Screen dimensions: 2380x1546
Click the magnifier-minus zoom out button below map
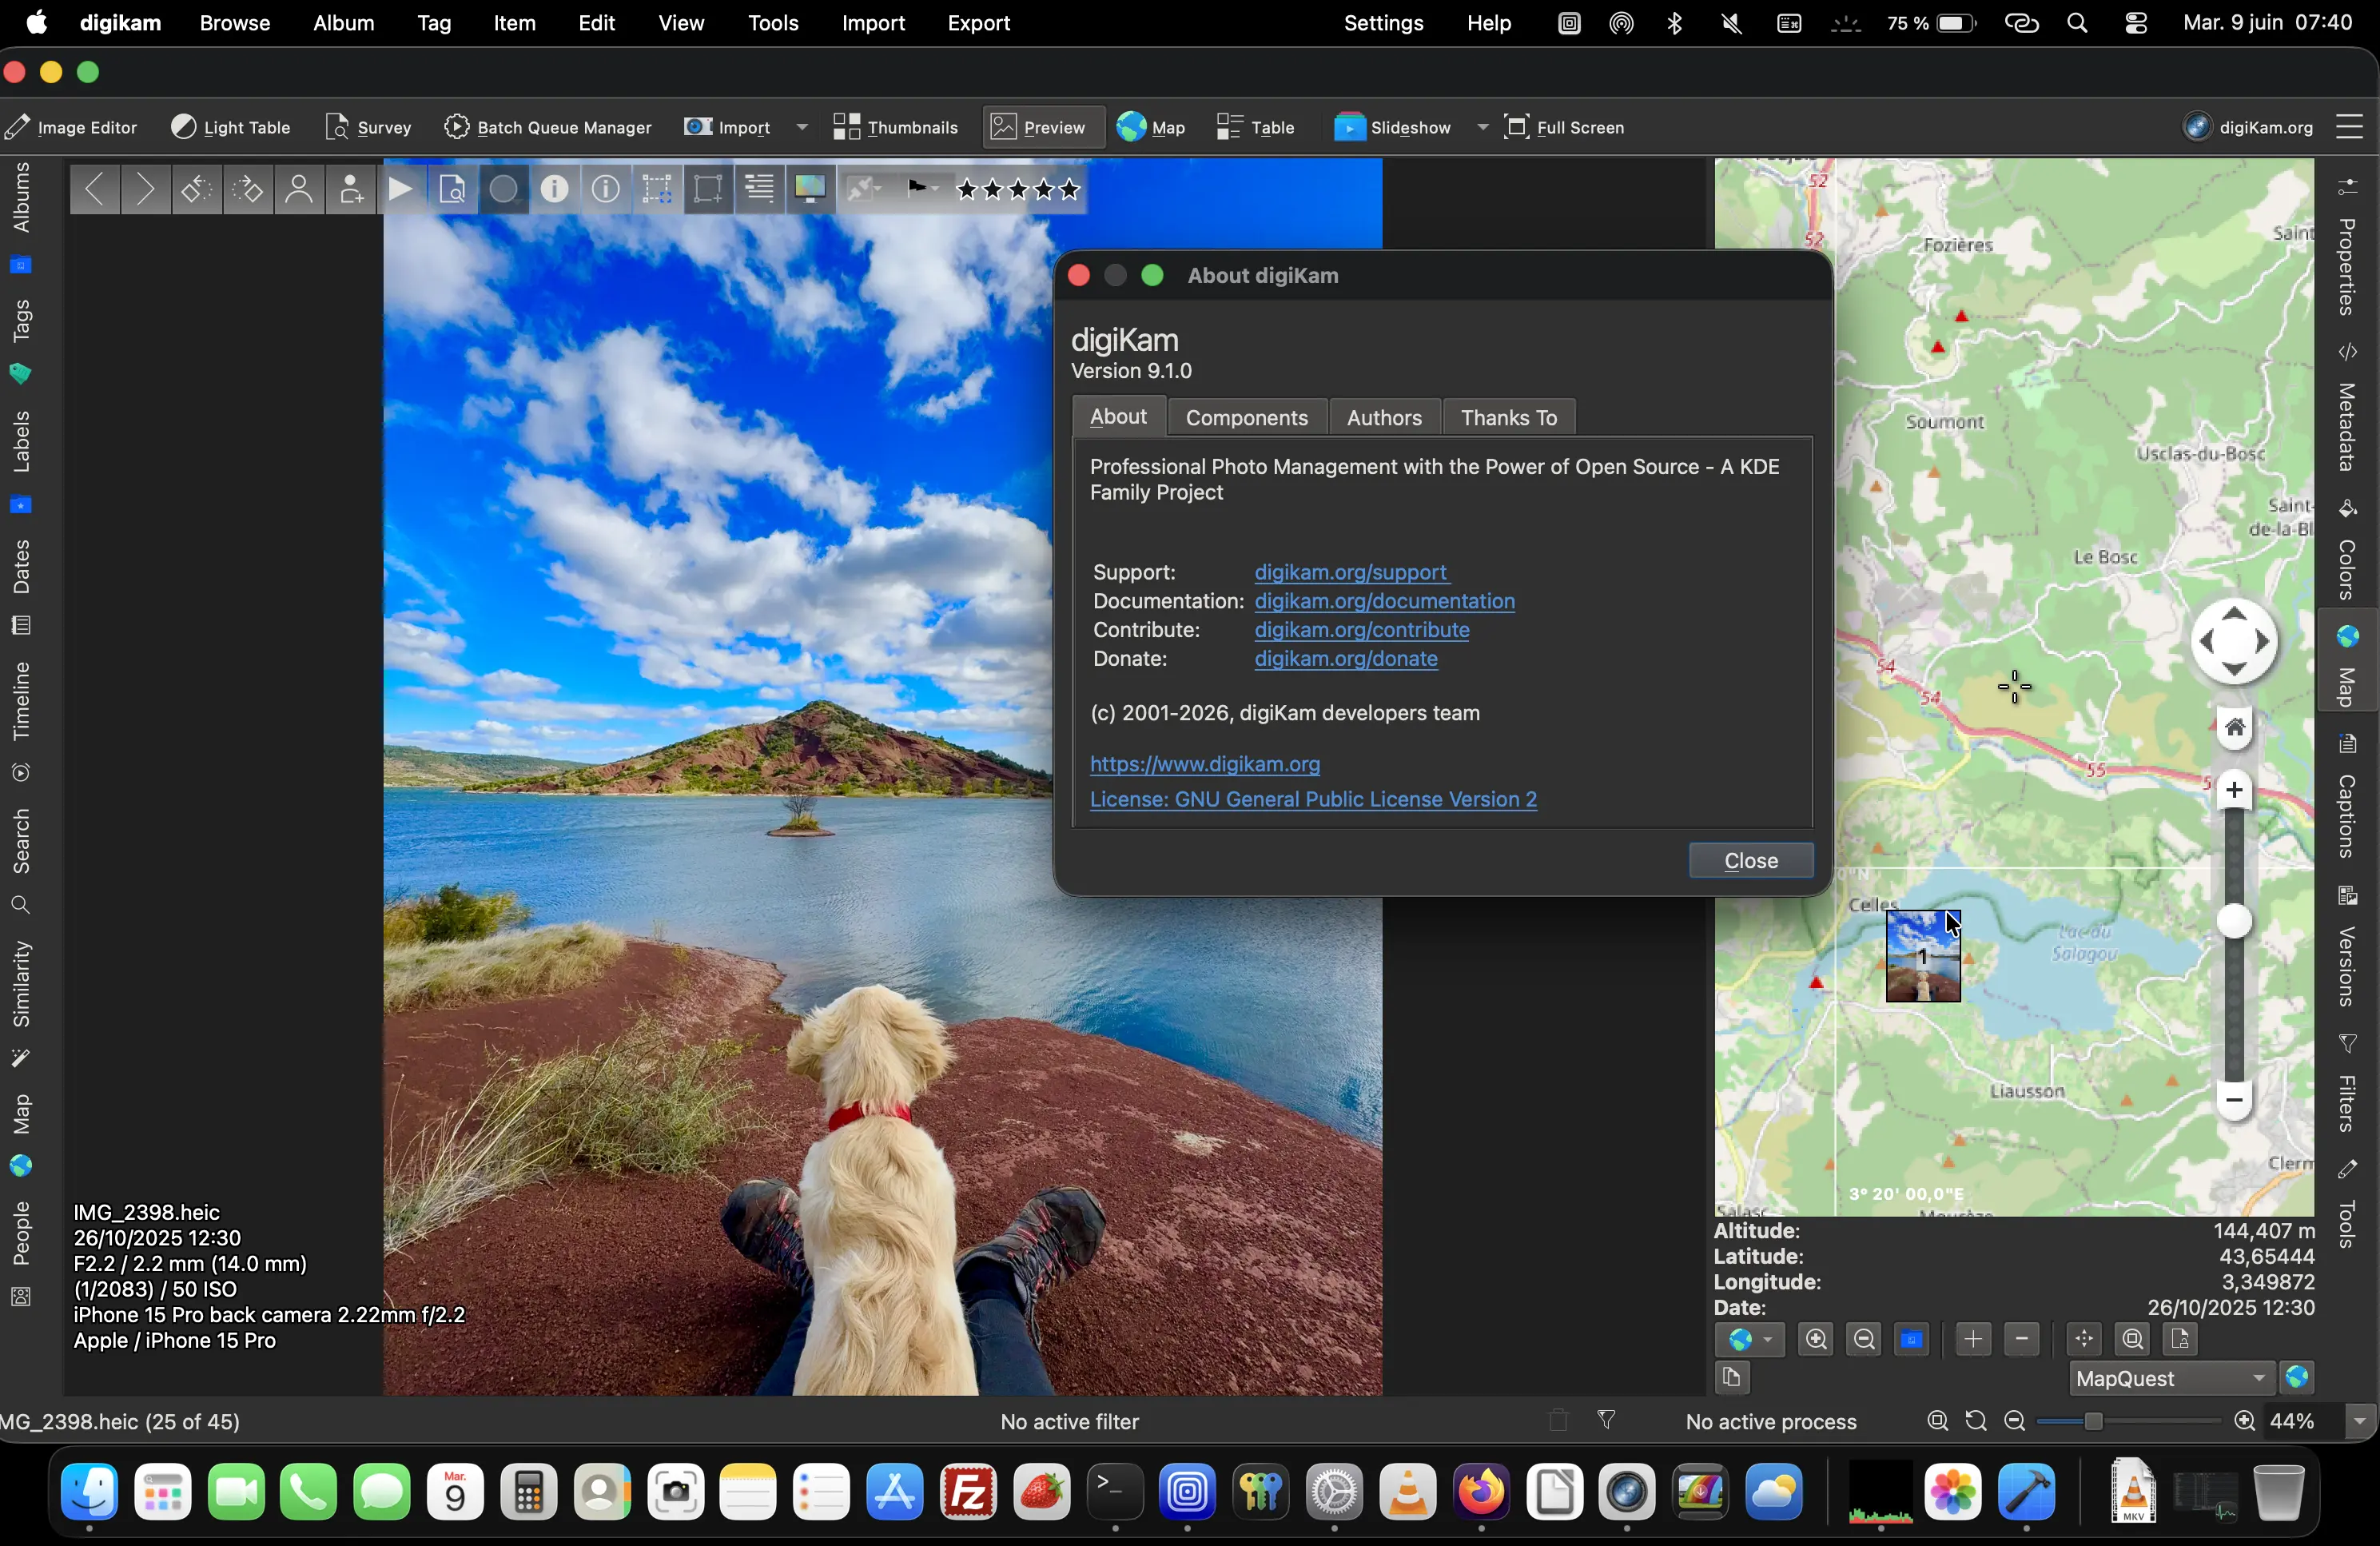click(x=1864, y=1339)
